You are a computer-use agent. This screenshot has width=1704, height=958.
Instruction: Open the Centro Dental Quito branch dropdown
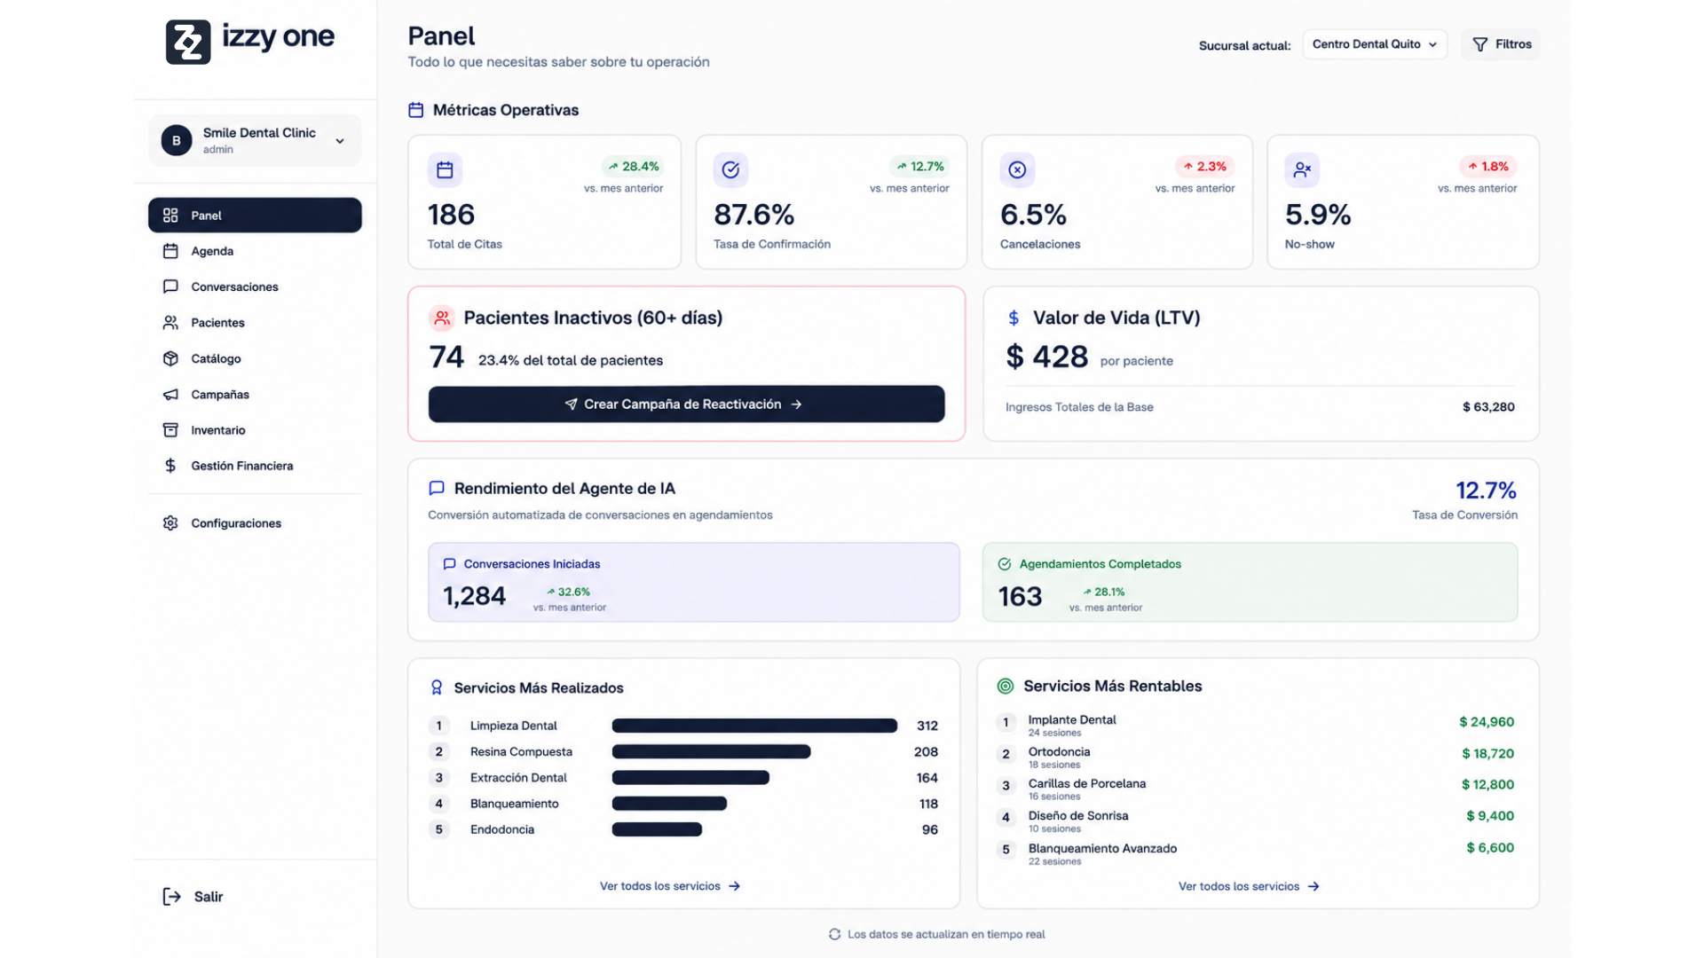point(1375,44)
